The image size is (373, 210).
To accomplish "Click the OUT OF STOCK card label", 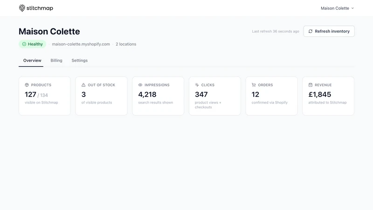I will (x=101, y=85).
